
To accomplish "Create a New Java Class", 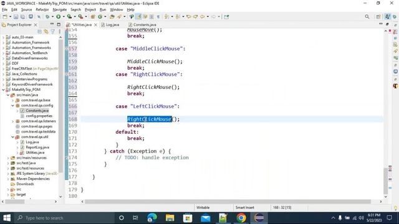I will tap(100, 17).
